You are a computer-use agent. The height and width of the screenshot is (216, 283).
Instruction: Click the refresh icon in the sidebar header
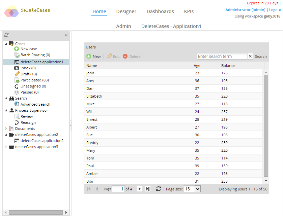point(7,35)
